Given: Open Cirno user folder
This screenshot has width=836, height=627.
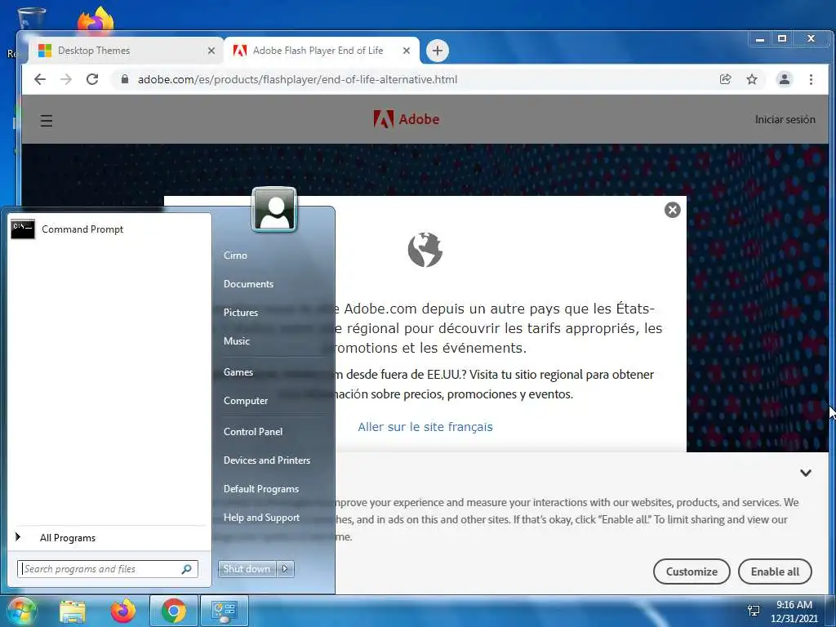Looking at the screenshot, I should (x=235, y=256).
